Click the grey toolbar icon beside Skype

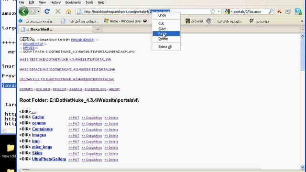click(x=288, y=11)
